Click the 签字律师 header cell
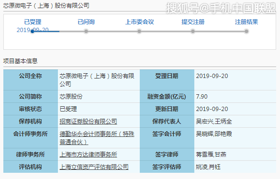 point(167,155)
